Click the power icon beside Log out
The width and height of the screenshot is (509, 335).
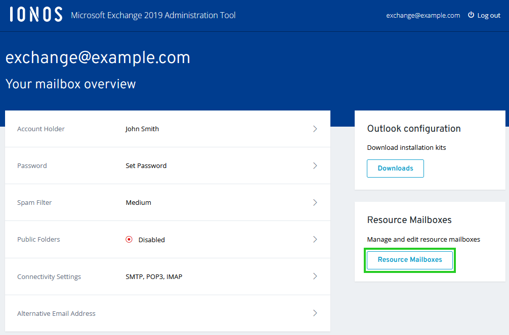click(471, 15)
